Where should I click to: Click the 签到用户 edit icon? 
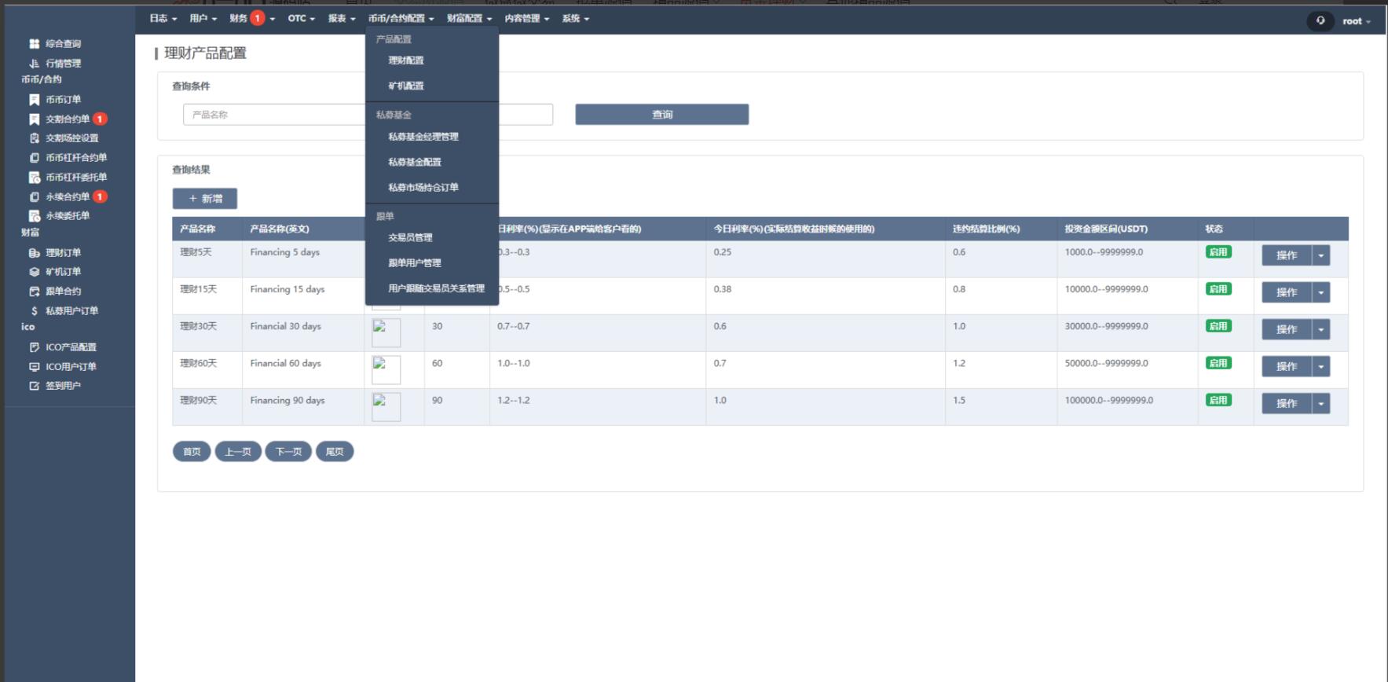[34, 386]
